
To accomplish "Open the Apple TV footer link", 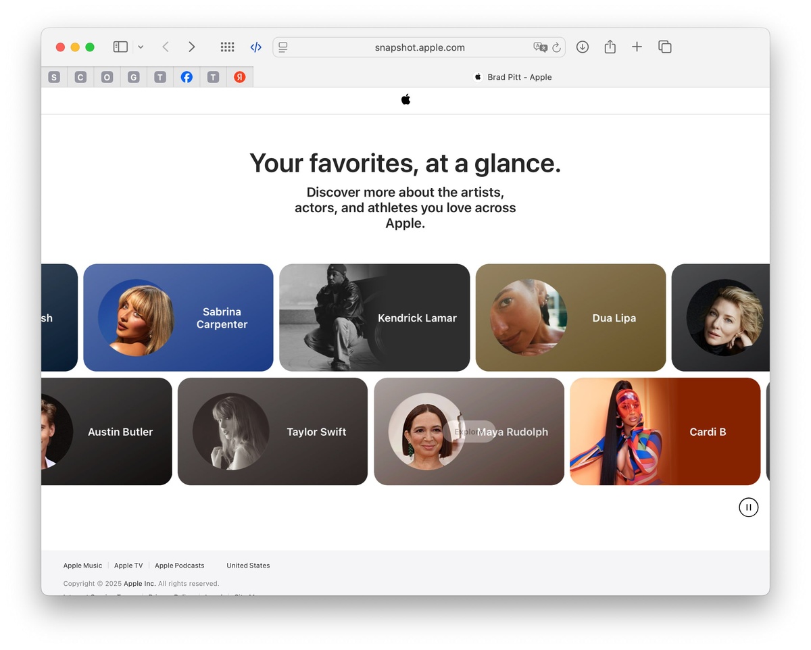I will (128, 566).
